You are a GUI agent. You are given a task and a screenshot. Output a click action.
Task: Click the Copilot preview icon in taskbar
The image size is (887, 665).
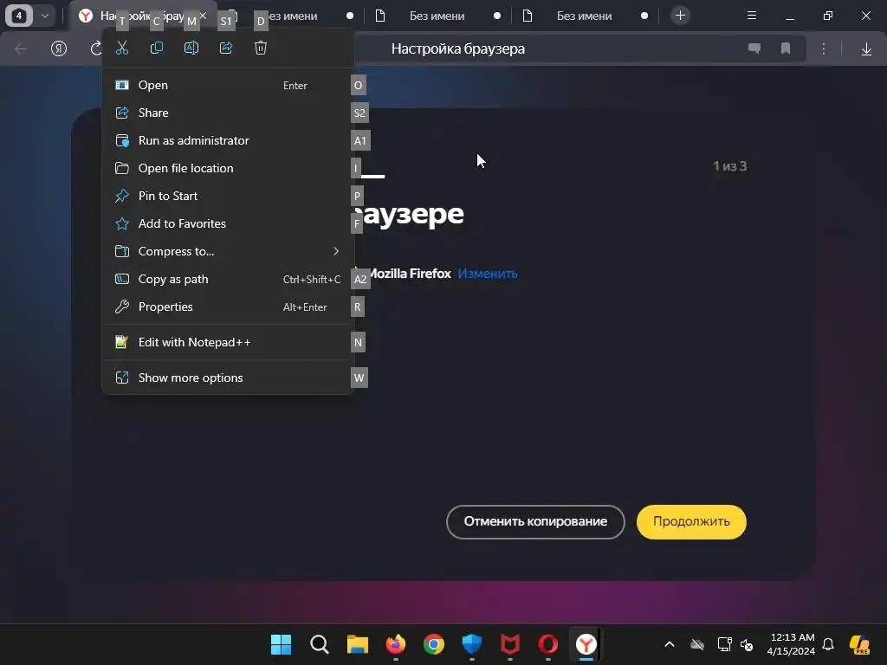tap(859, 644)
